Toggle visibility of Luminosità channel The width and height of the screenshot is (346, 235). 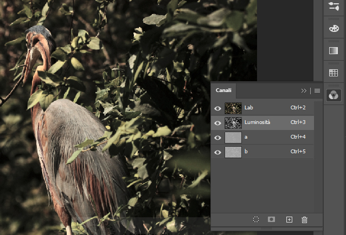[x=217, y=123]
